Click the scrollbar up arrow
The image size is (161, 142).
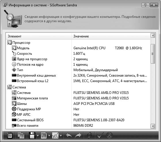coord(153,35)
